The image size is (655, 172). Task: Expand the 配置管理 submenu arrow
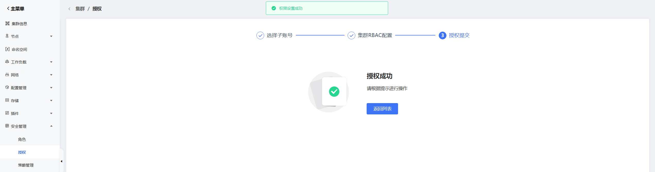51,88
